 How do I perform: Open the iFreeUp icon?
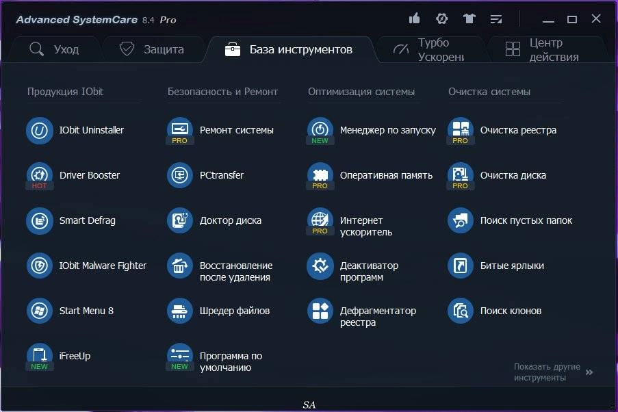pos(40,357)
